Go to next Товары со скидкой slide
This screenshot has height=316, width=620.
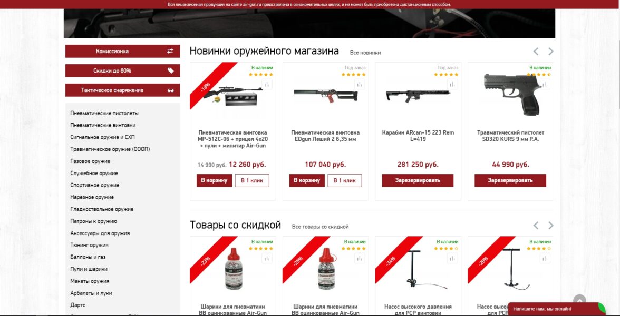coord(551,226)
